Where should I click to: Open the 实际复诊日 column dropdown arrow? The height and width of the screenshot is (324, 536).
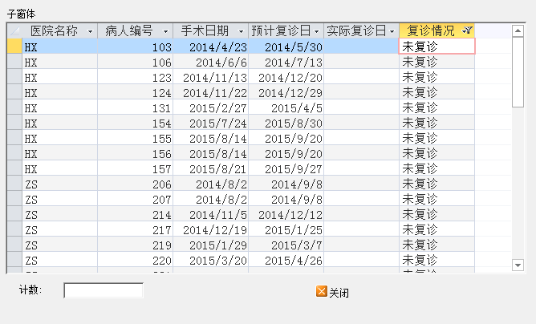point(391,31)
